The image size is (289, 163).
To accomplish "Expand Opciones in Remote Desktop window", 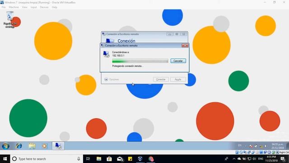I will coord(112,79).
